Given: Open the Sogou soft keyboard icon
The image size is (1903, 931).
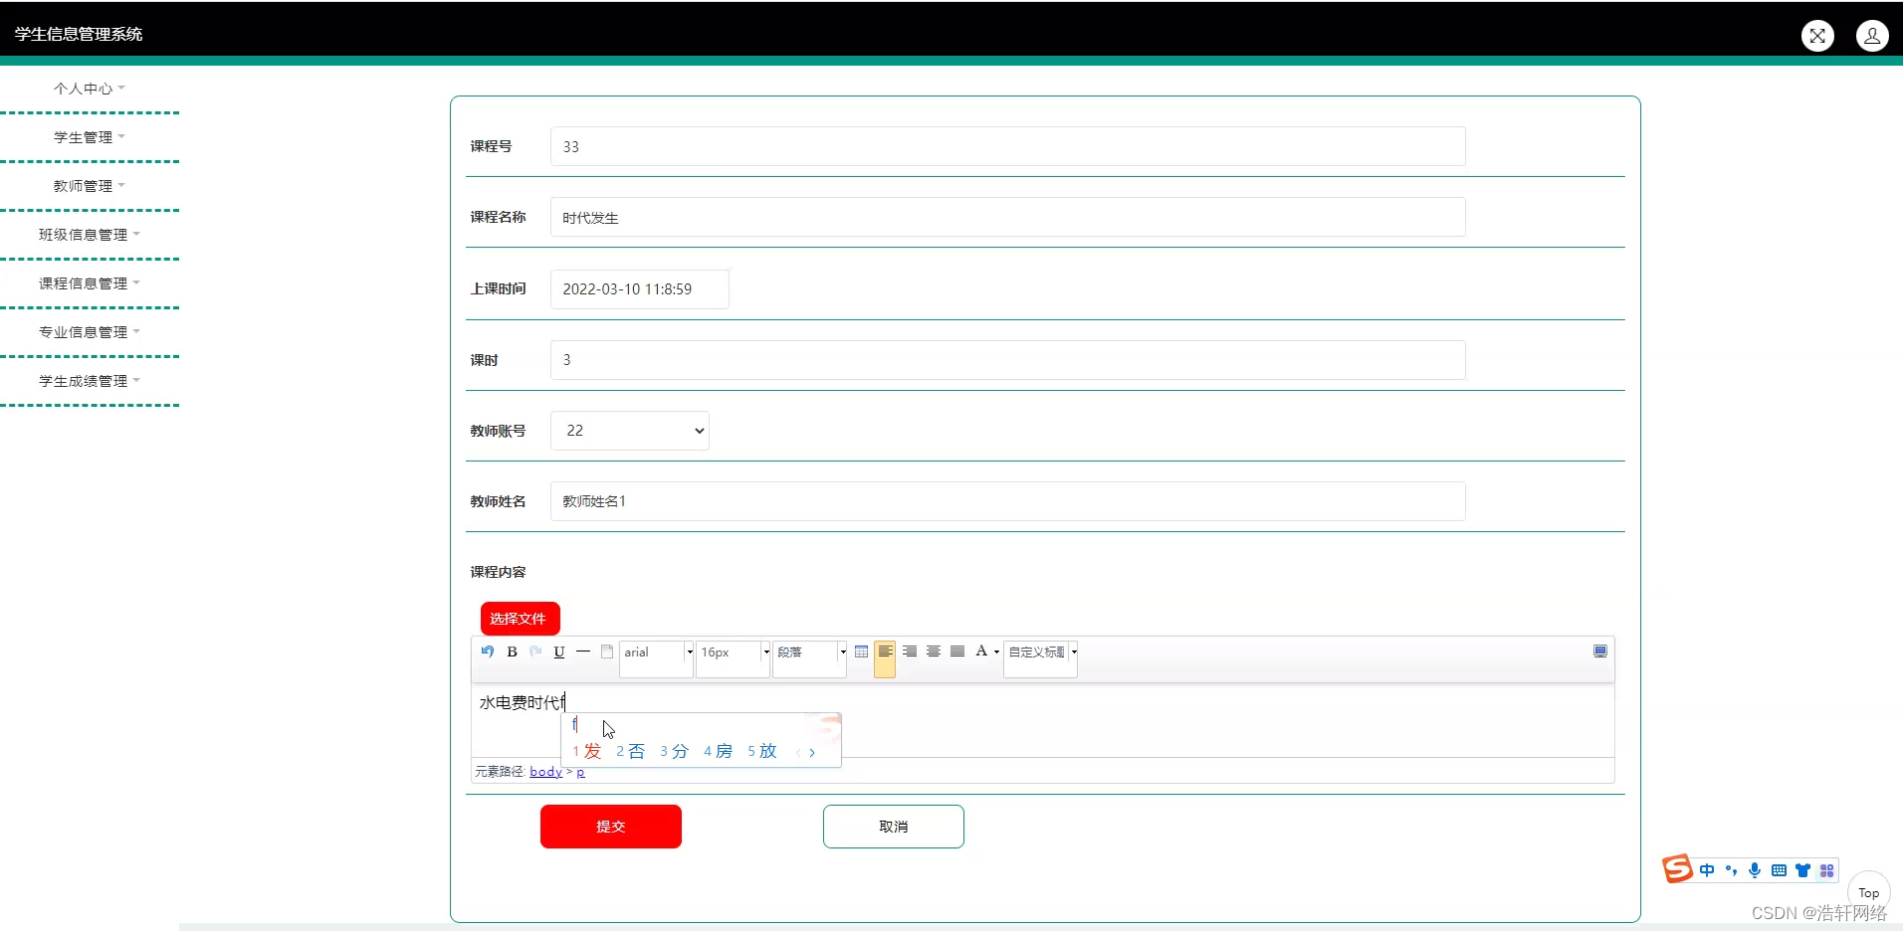Looking at the screenshot, I should pyautogui.click(x=1779, y=869).
